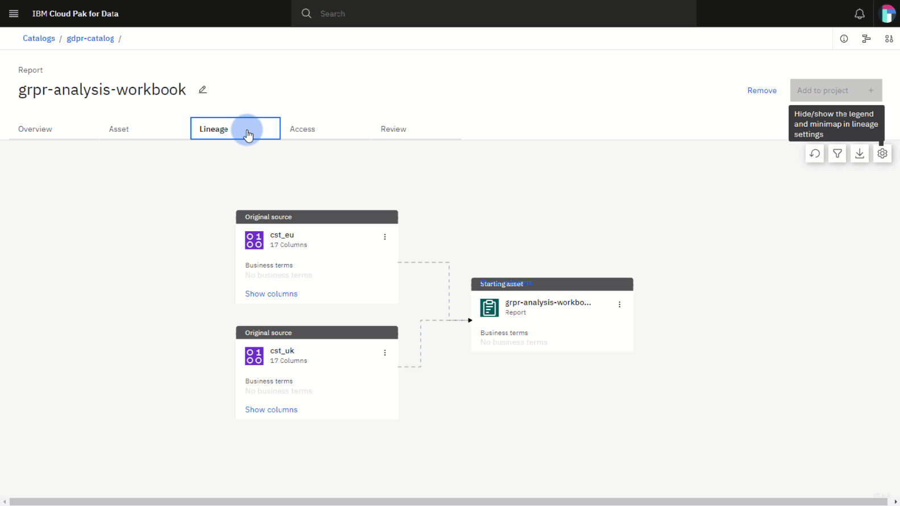Click the Remove button

coord(761,90)
